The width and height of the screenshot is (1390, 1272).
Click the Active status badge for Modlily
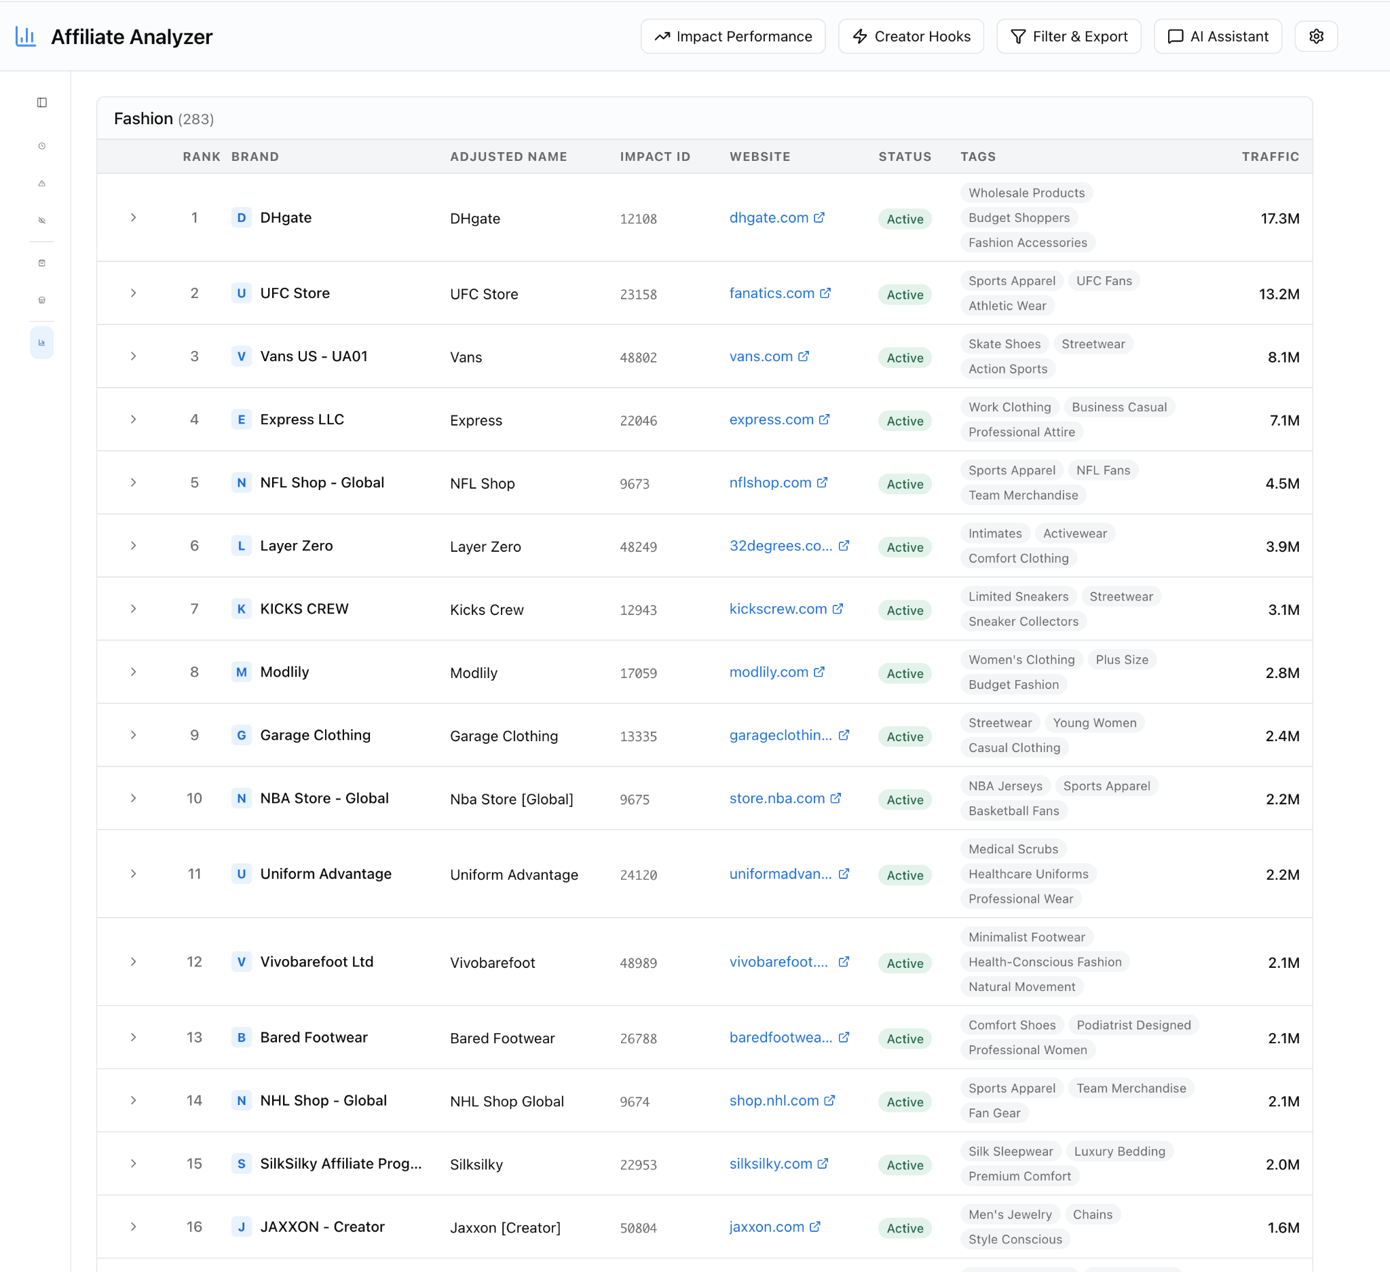pos(905,673)
